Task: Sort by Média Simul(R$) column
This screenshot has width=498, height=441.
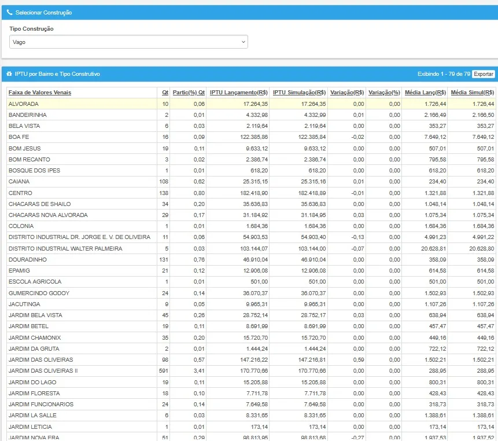Action: [x=472, y=93]
